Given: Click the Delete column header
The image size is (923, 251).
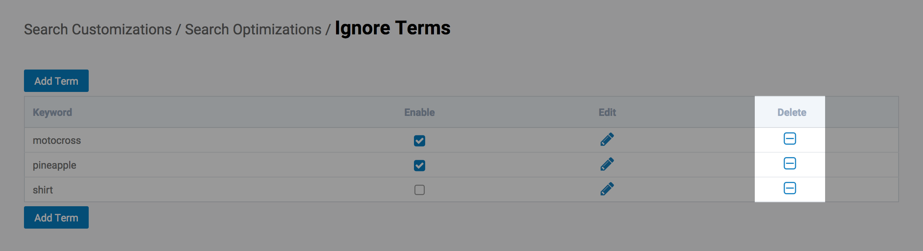Looking at the screenshot, I should point(792,112).
